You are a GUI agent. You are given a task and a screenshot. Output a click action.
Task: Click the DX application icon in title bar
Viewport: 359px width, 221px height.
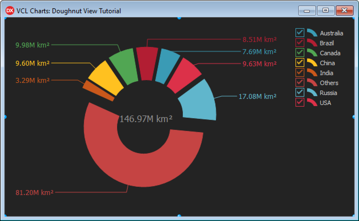10,11
